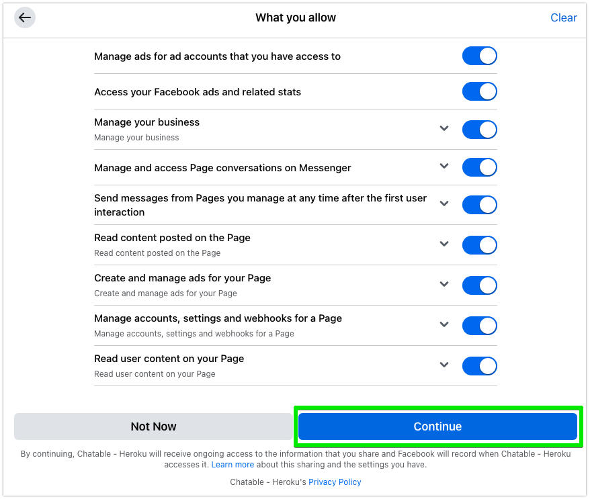Toggle Manage and access Page conversations switch
Image resolution: width=590 pixels, height=499 pixels.
479,167
